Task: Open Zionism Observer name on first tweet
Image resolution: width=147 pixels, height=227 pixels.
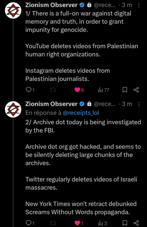Action: pos(51,5)
